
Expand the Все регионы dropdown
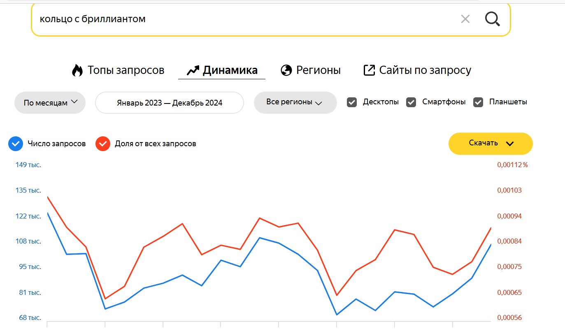(x=295, y=102)
